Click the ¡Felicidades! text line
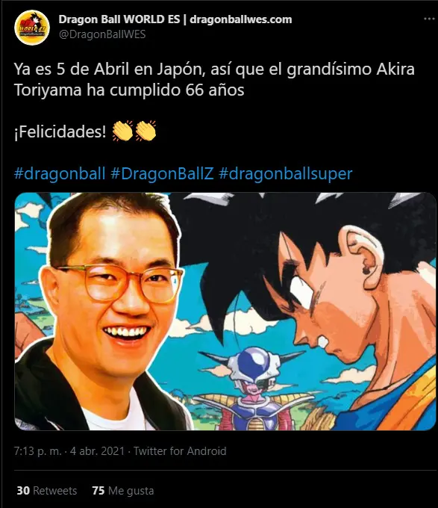This screenshot has height=508, width=438. point(60,131)
